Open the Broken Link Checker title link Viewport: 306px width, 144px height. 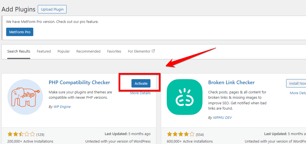[231, 82]
